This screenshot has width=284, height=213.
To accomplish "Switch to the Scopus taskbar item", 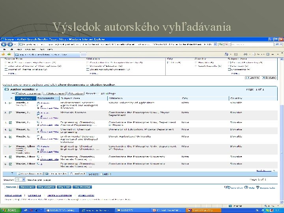I will (96, 211).
